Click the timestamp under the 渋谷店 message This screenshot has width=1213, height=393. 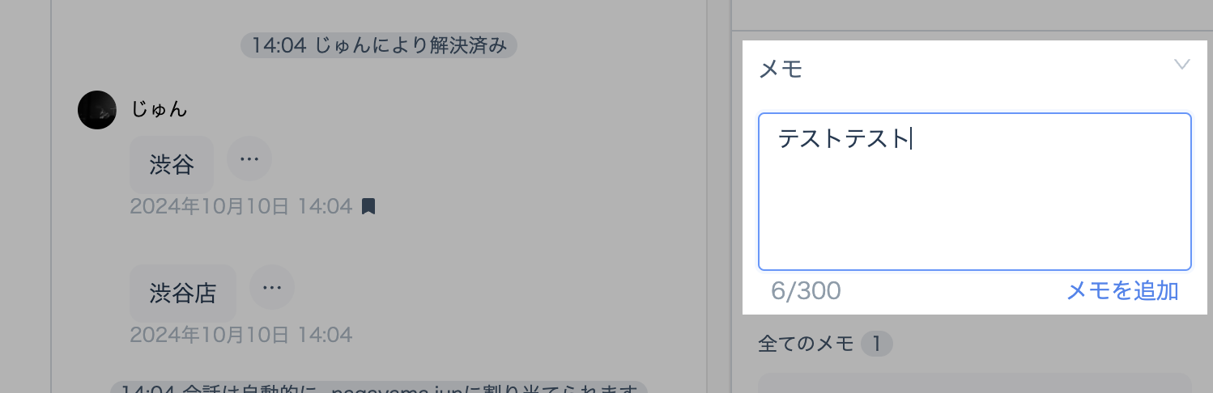click(x=241, y=334)
